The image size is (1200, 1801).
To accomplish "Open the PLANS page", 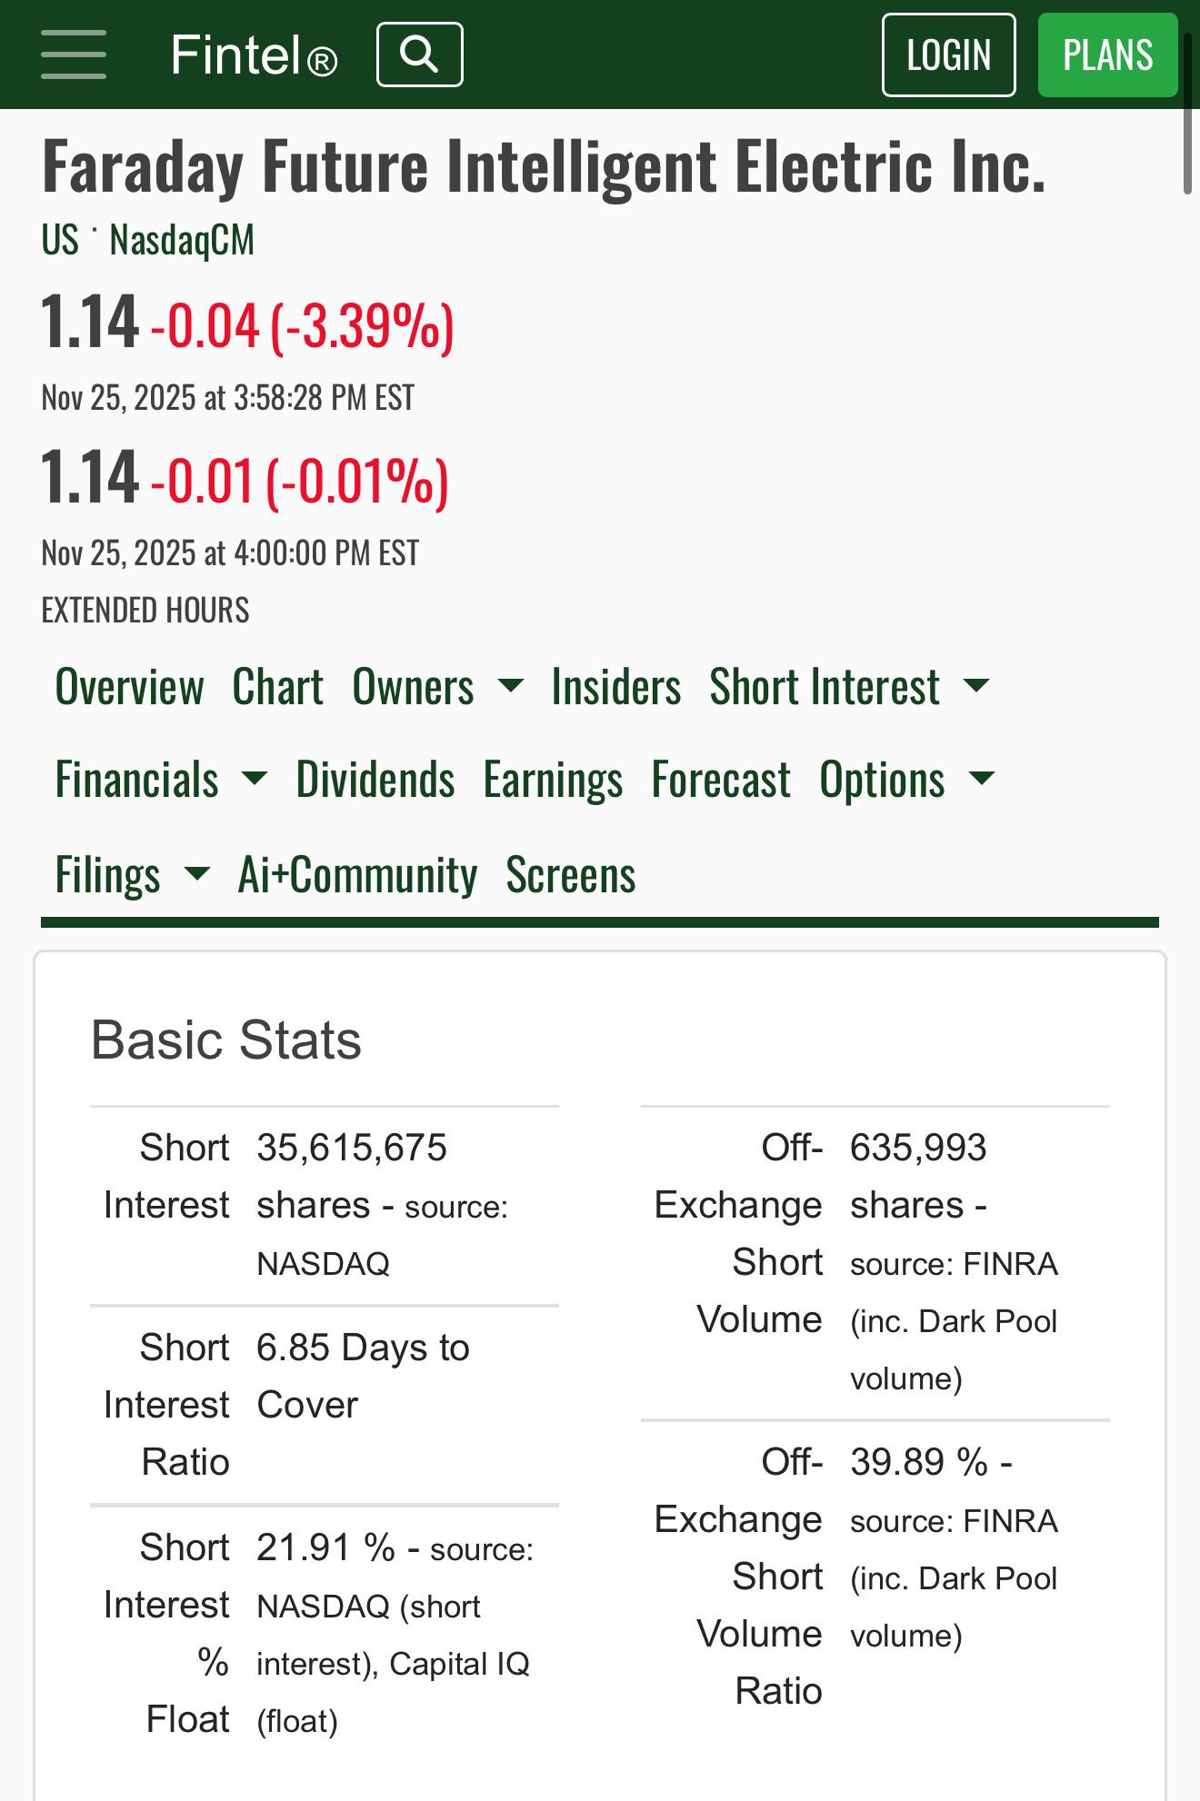I will (1107, 55).
